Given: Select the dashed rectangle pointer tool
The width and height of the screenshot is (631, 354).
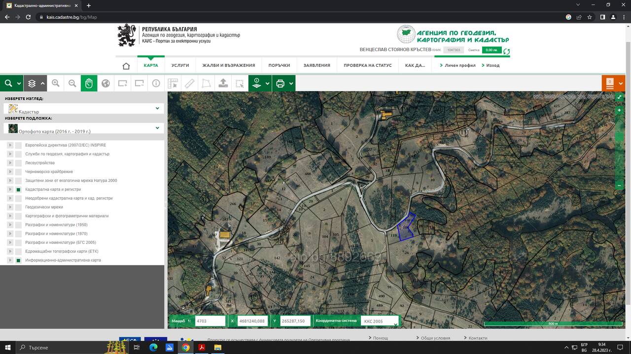Looking at the screenshot, I should (240, 84).
